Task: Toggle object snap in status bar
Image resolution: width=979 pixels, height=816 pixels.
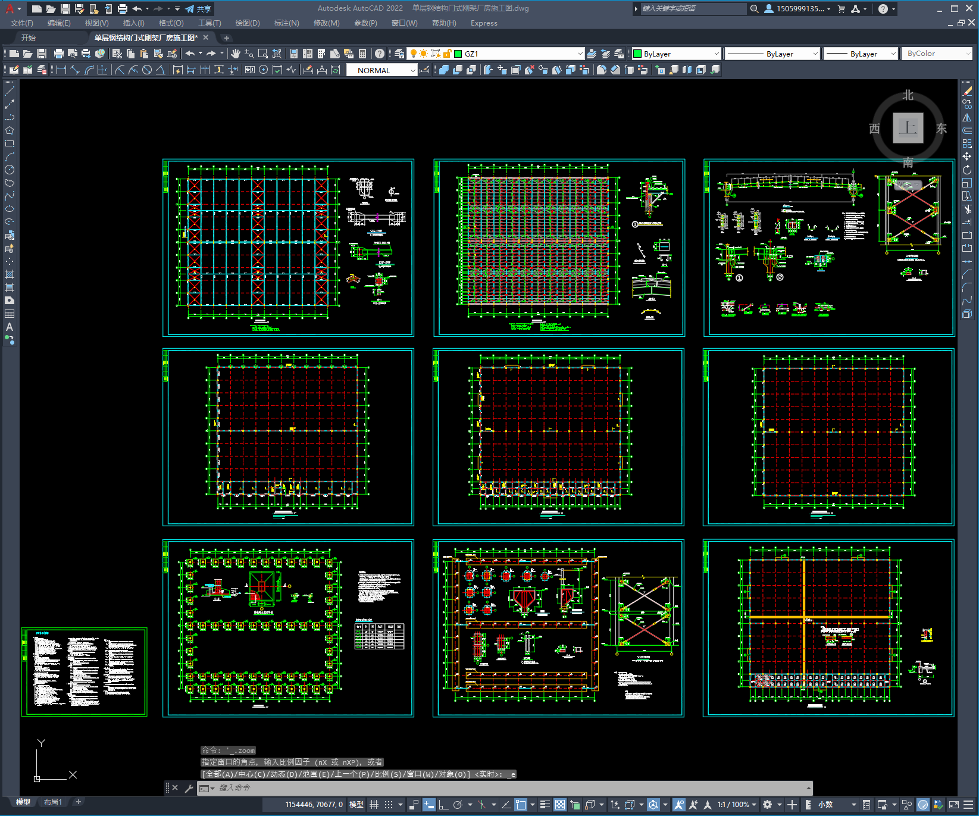Action: [x=521, y=805]
